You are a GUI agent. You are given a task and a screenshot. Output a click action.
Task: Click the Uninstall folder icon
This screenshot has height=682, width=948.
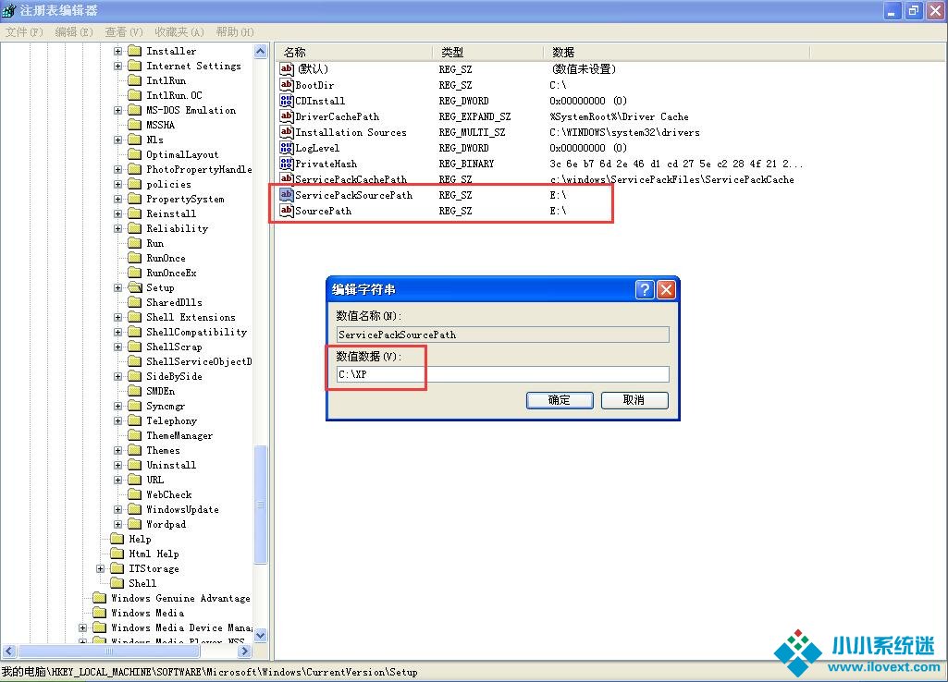tap(135, 465)
